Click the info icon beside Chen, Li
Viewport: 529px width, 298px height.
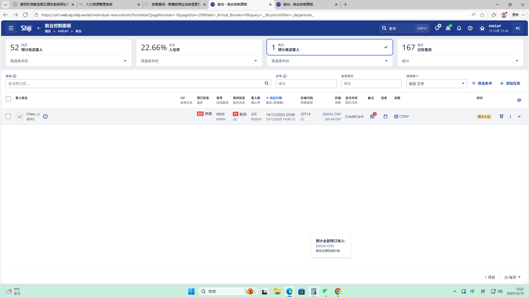coord(45,116)
